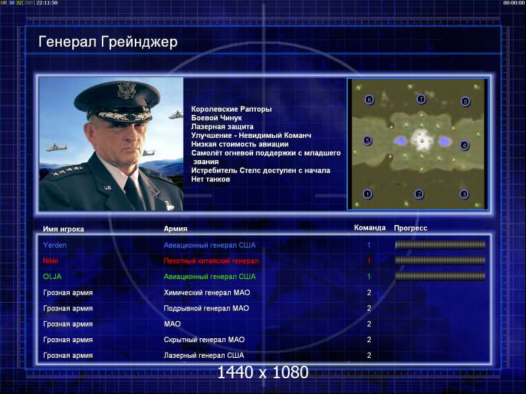Click 'Грозная армия' in Лазерный генерал row
526x394 pixels.
(x=68, y=356)
